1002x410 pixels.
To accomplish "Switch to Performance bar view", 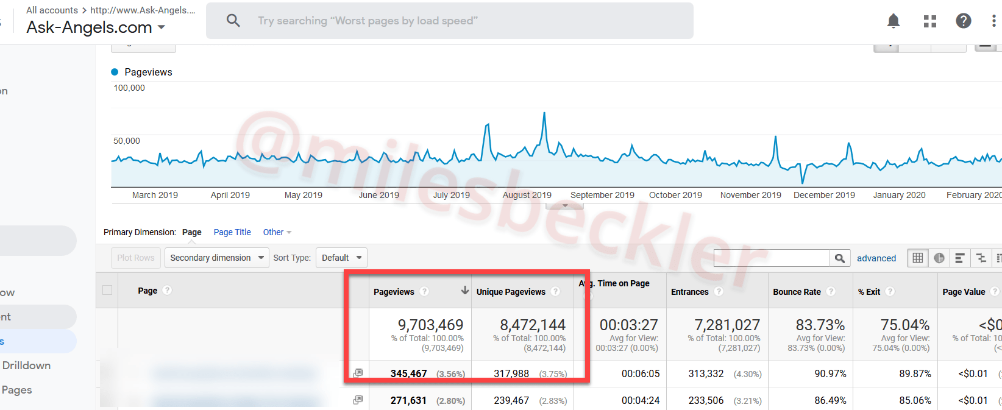I will click(x=959, y=258).
